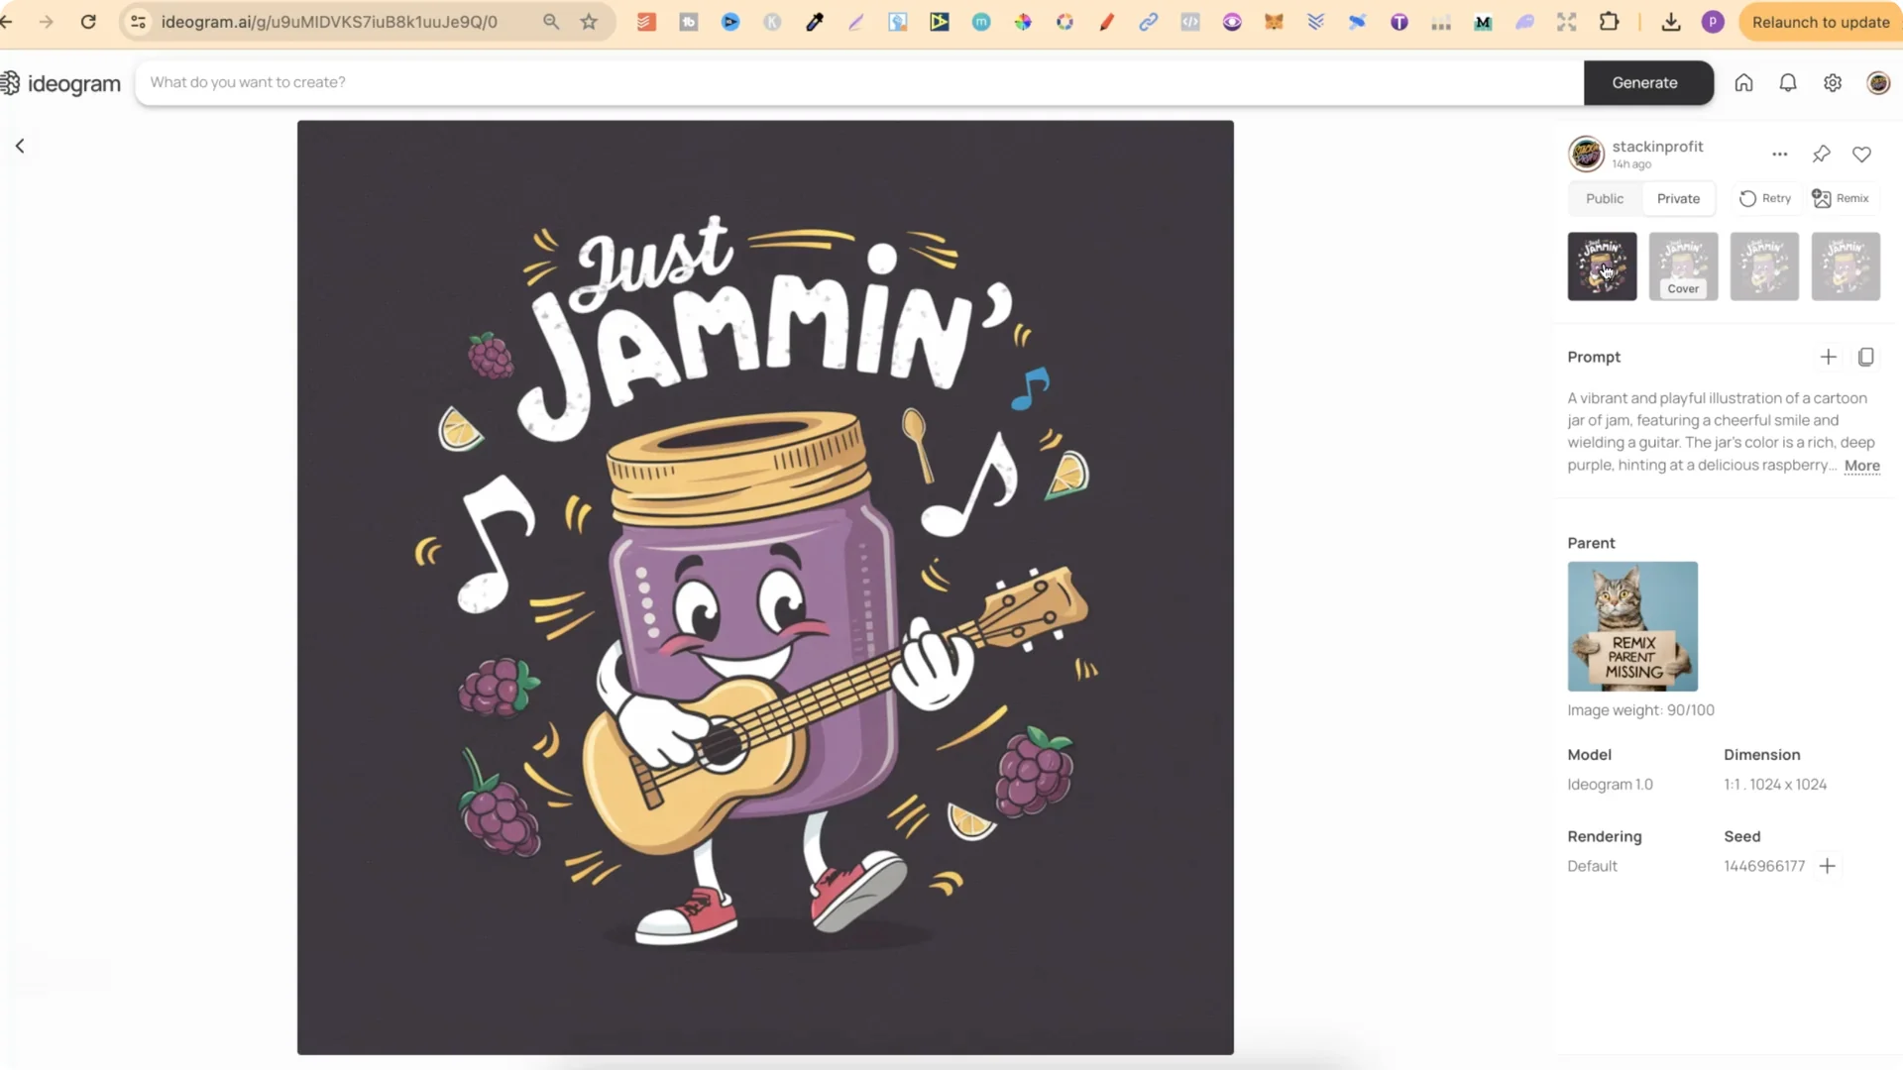
Task: Click the Retry button
Action: pos(1765,198)
